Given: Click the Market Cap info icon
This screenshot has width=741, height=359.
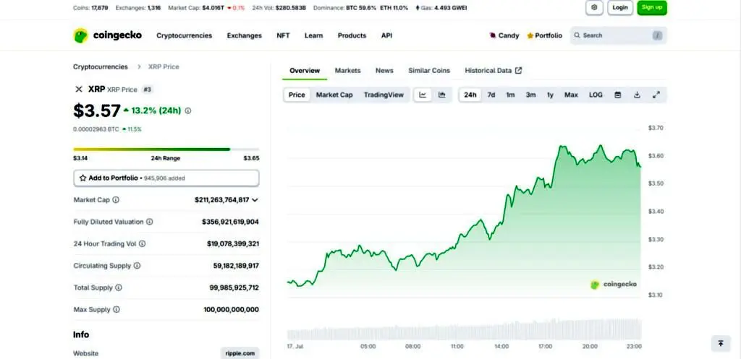Looking at the screenshot, I should (x=116, y=200).
